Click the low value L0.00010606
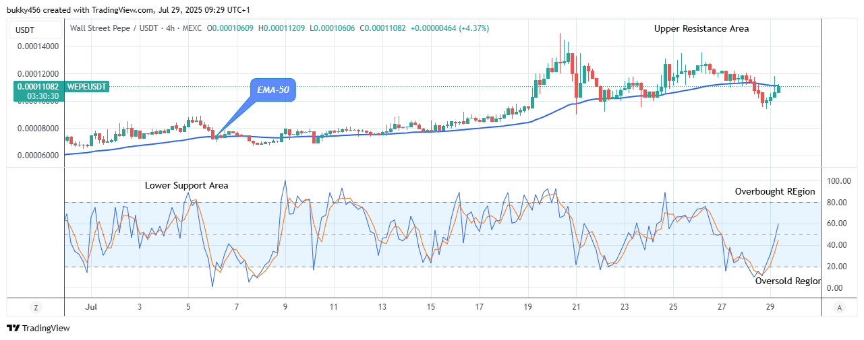Viewport: 864px width, 340px height. 333,28
